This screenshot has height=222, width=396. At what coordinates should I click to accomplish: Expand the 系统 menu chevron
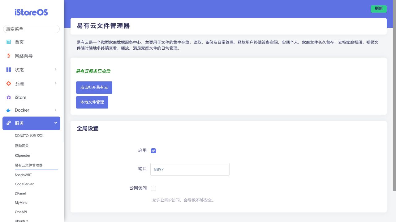point(56,83)
